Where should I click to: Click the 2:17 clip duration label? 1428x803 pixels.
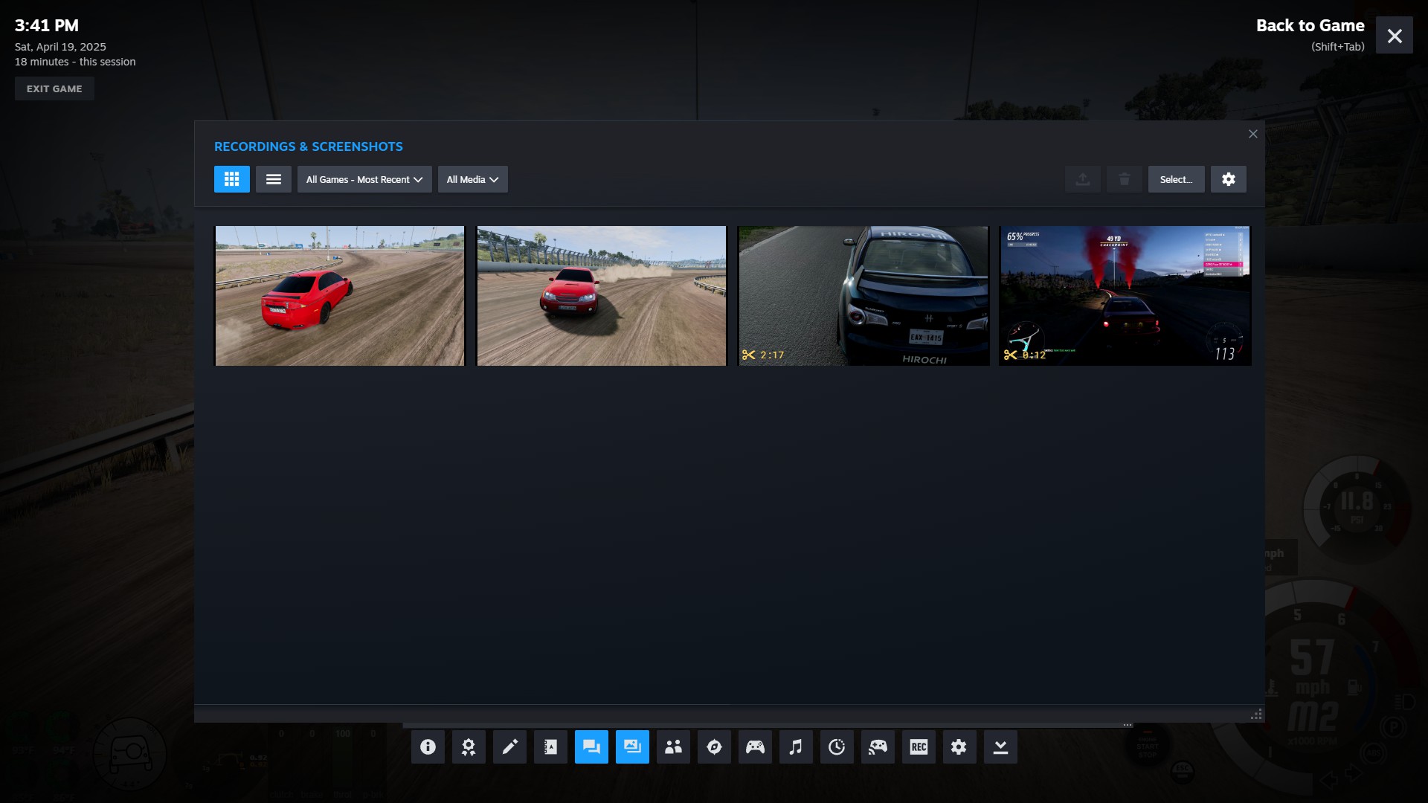pyautogui.click(x=772, y=355)
